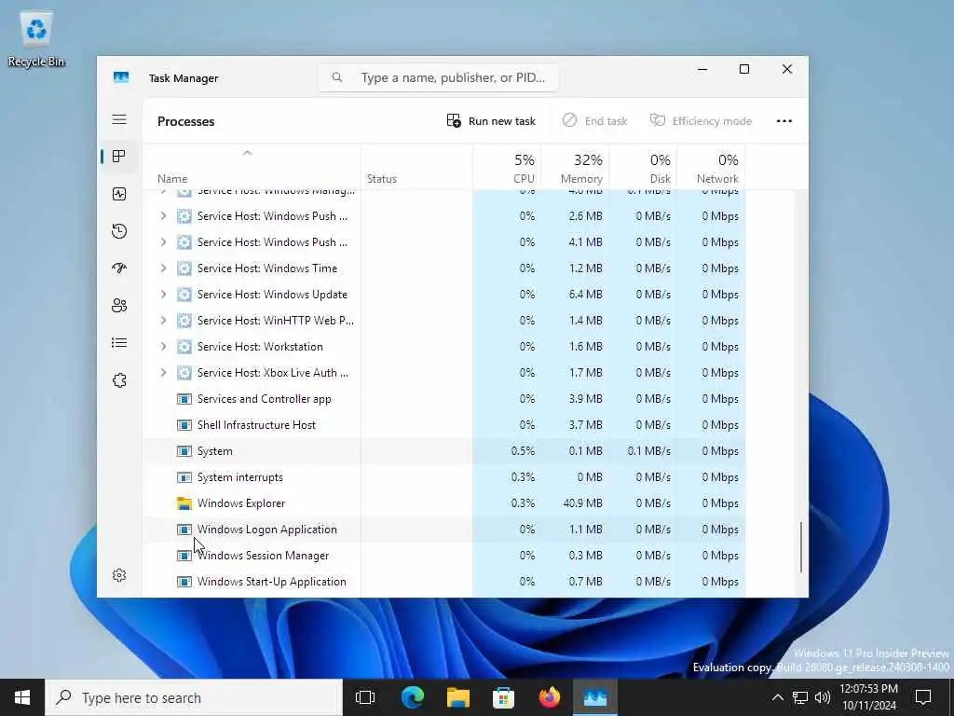Maximize the Task Manager window
The height and width of the screenshot is (716, 954).
click(744, 69)
